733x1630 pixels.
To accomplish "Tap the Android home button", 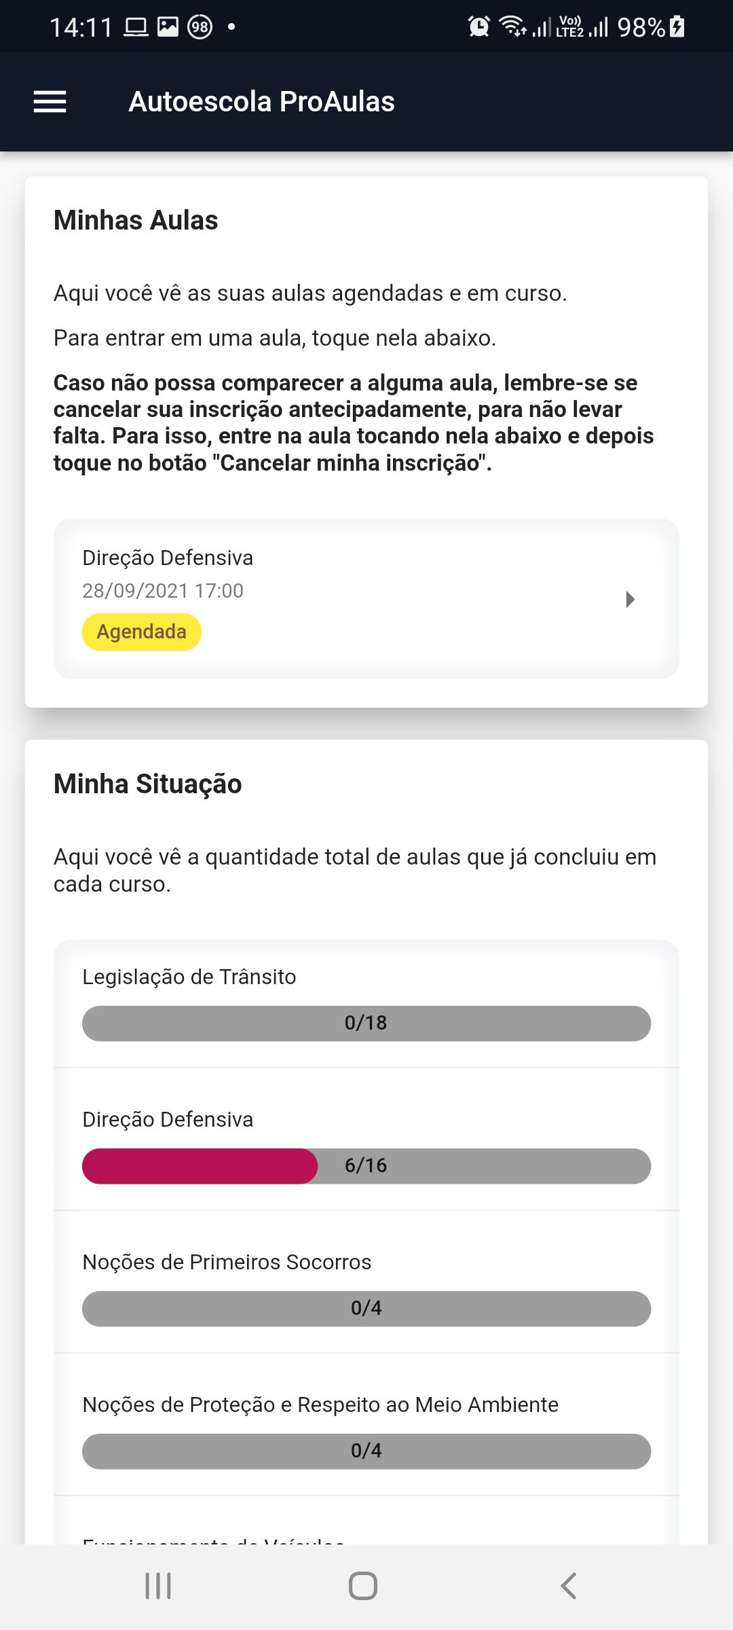I will point(363,1586).
